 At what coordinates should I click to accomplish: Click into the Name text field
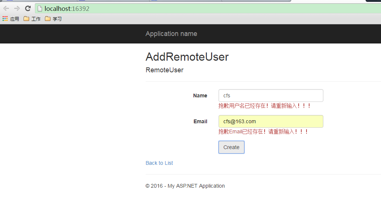271,96
